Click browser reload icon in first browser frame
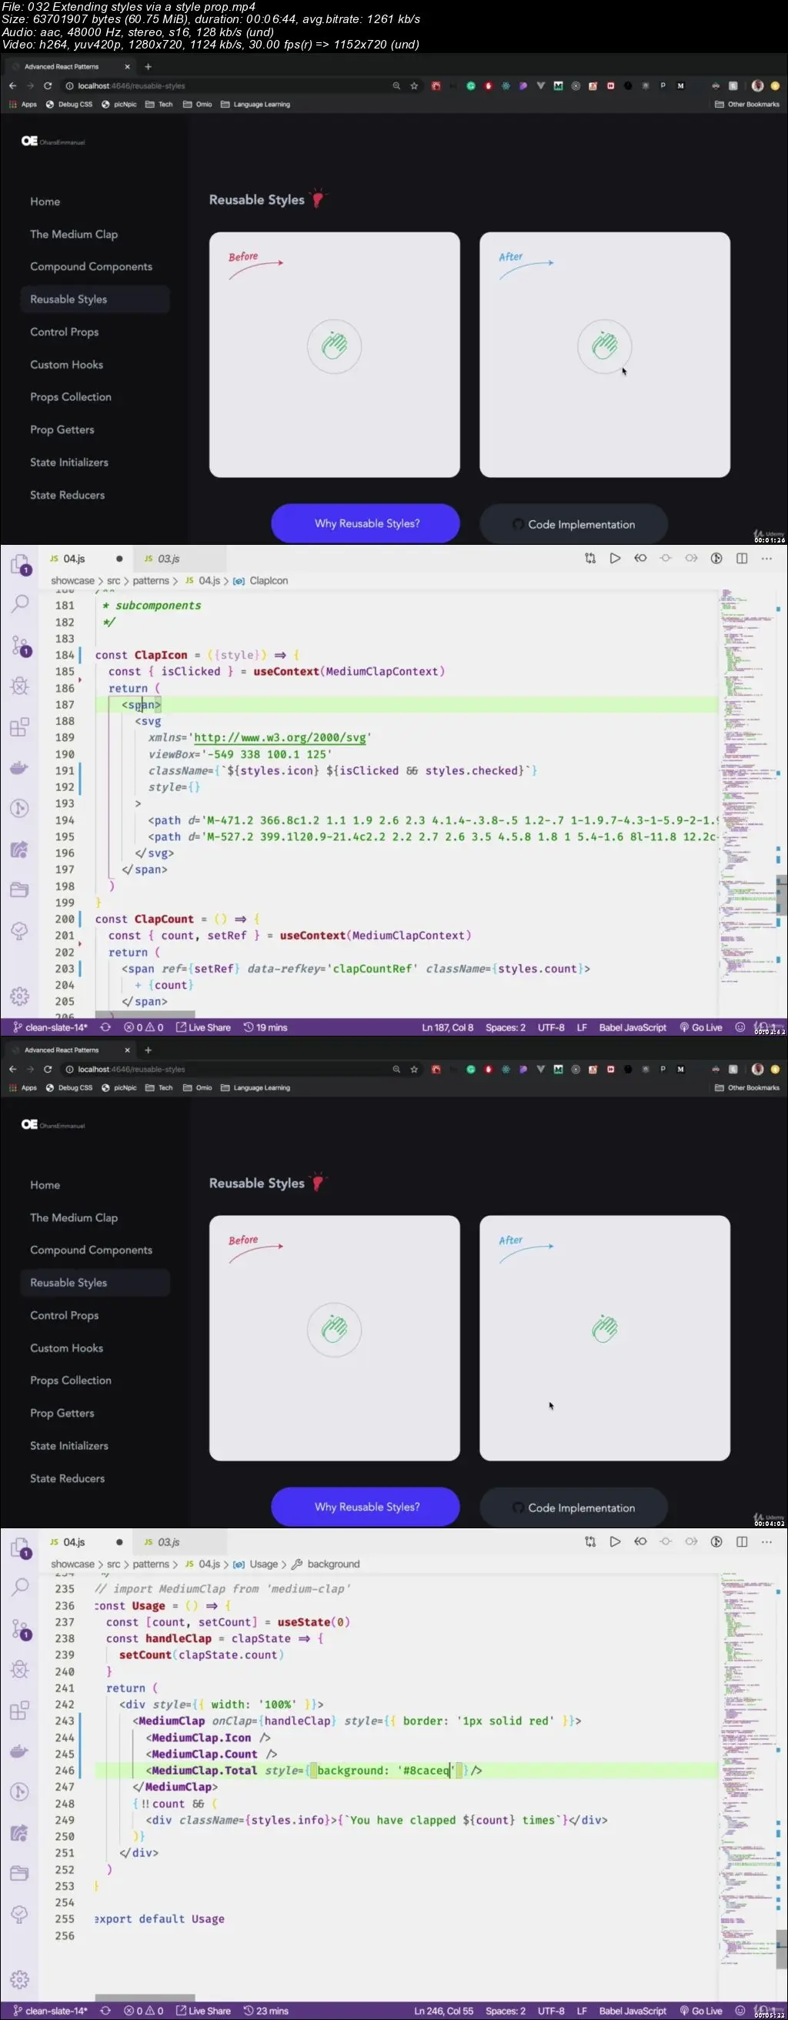Image resolution: width=788 pixels, height=2020 pixels. click(48, 85)
